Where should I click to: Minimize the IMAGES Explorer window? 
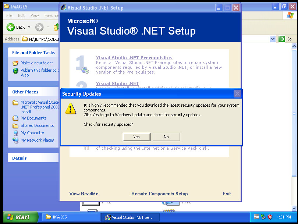click(276, 7)
